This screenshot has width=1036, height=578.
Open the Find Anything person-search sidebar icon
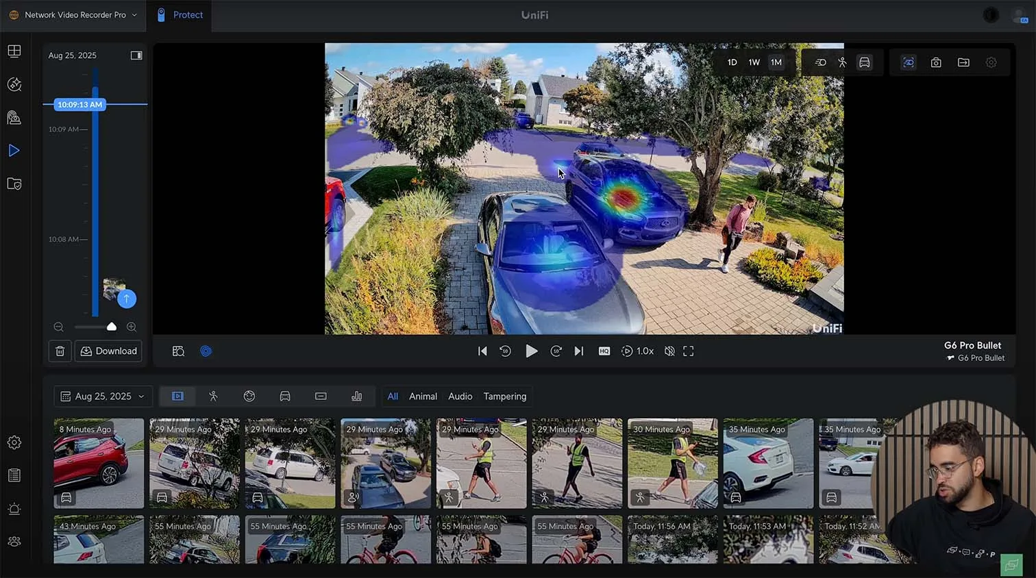(14, 117)
